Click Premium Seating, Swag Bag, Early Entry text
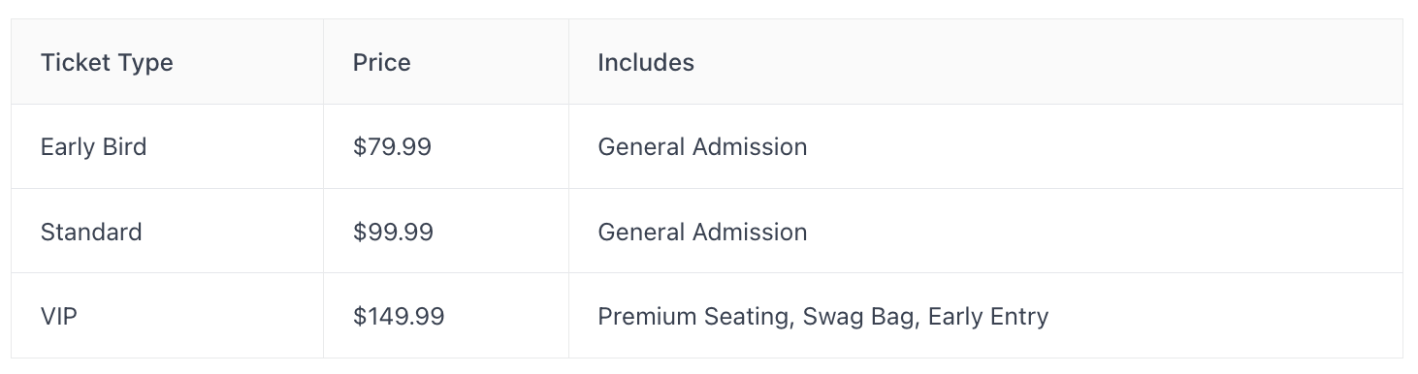The height and width of the screenshot is (374, 1418). (x=823, y=317)
